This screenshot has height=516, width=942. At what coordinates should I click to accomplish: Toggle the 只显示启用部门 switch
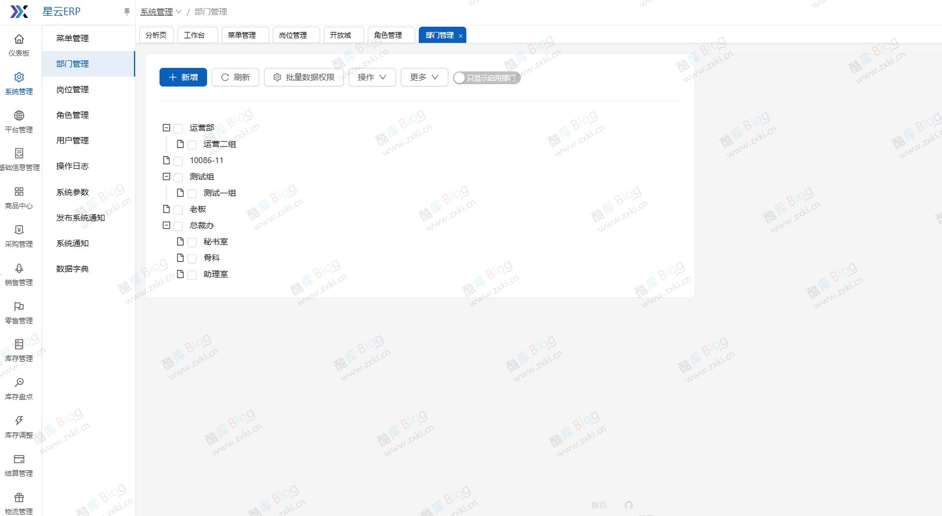(x=487, y=78)
